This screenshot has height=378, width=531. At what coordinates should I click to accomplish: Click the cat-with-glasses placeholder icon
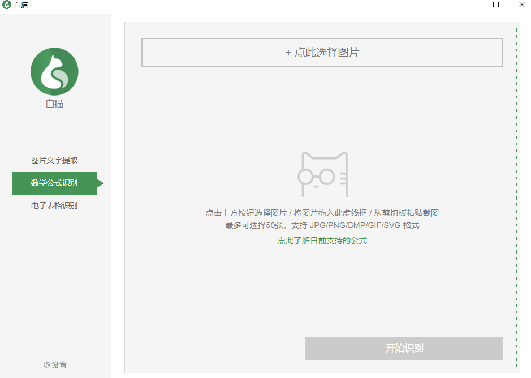(323, 174)
